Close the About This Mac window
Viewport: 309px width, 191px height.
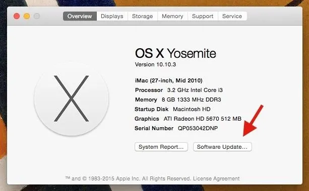click(17, 16)
